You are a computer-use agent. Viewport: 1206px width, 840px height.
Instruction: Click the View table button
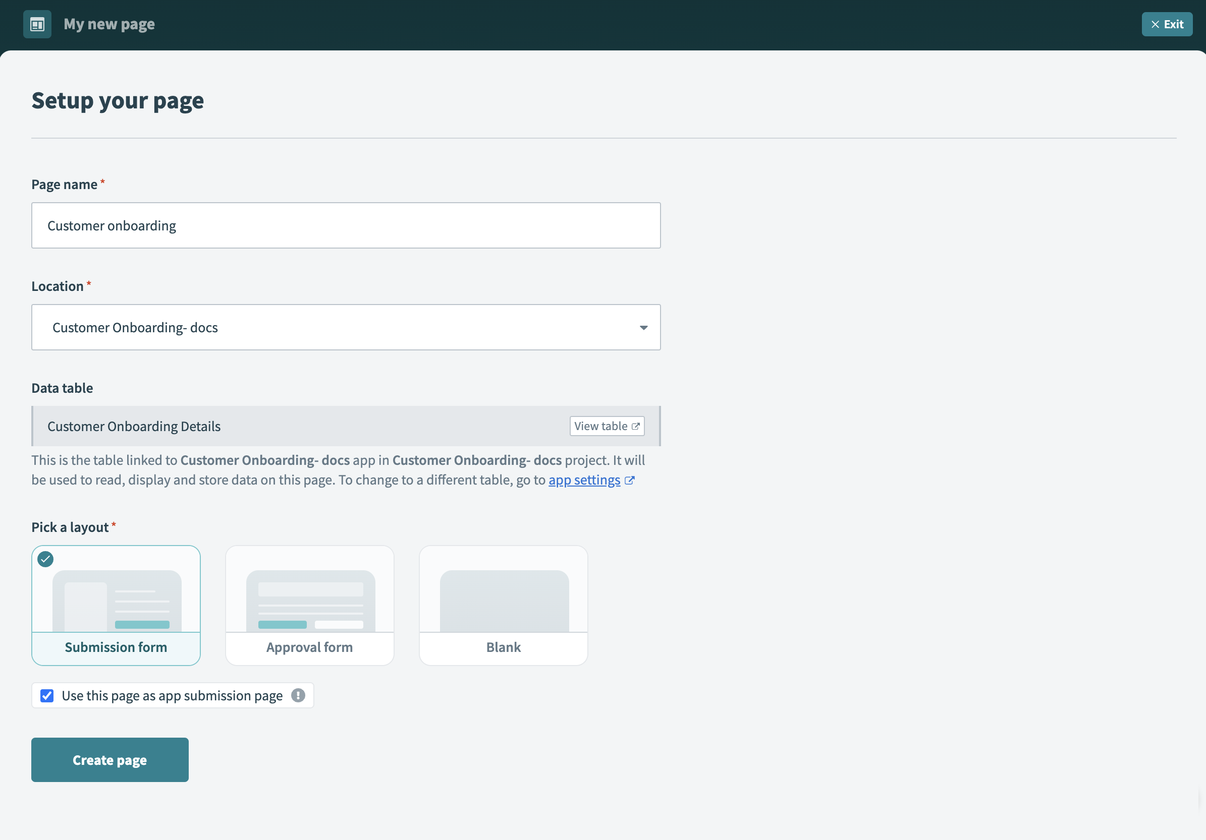606,426
